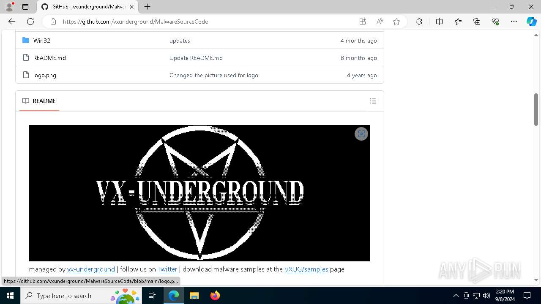This screenshot has height=304, width=541.
Task: View the 'Update README.md' commit
Action: point(196,58)
